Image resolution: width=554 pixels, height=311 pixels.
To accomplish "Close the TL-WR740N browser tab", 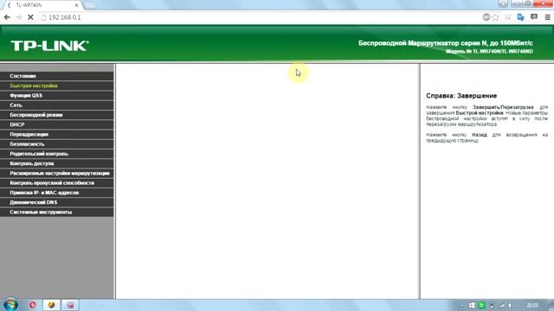I will [77, 5].
